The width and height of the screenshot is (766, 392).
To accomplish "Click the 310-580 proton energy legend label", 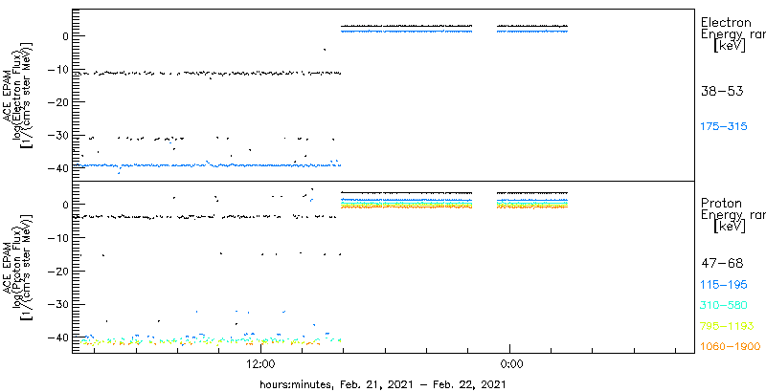I will pyautogui.click(x=724, y=306).
